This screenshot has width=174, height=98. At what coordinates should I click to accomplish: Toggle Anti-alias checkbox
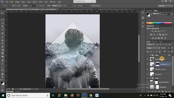pyautogui.click(x=38, y=6)
